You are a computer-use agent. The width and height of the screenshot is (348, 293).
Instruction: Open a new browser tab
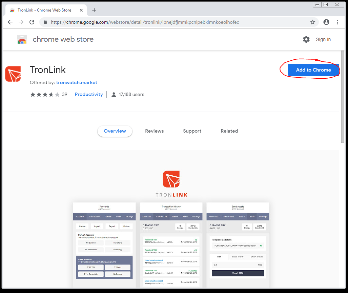(x=94, y=10)
